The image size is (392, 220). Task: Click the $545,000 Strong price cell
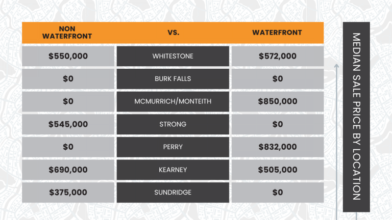68,124
